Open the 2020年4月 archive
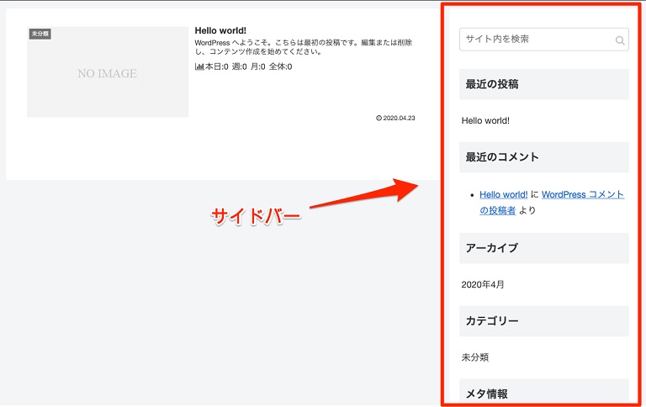 pyautogui.click(x=483, y=285)
